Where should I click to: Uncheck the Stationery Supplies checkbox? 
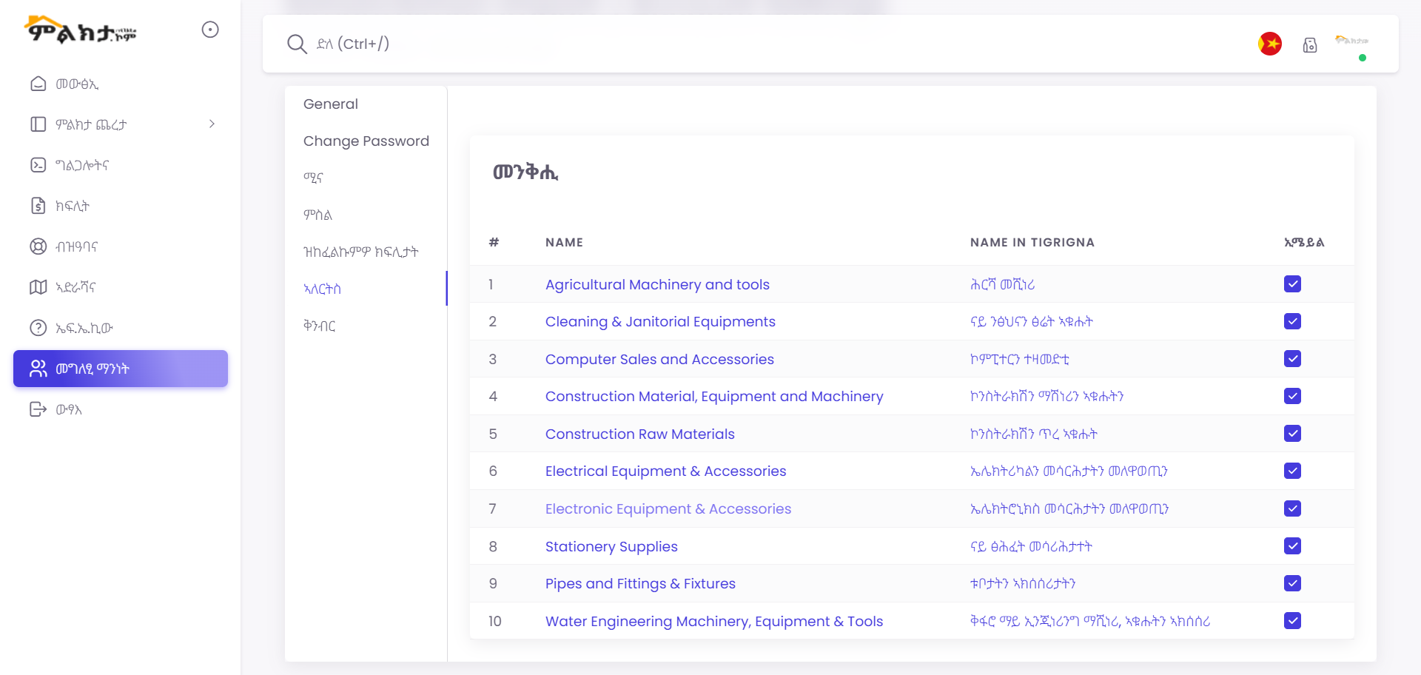[1292, 546]
